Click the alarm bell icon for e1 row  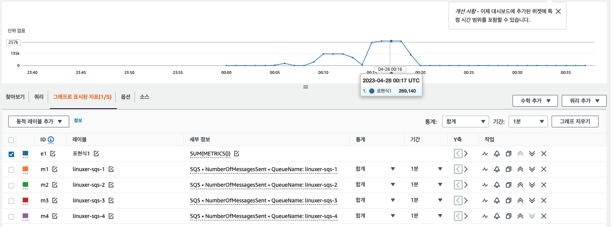tap(496, 154)
